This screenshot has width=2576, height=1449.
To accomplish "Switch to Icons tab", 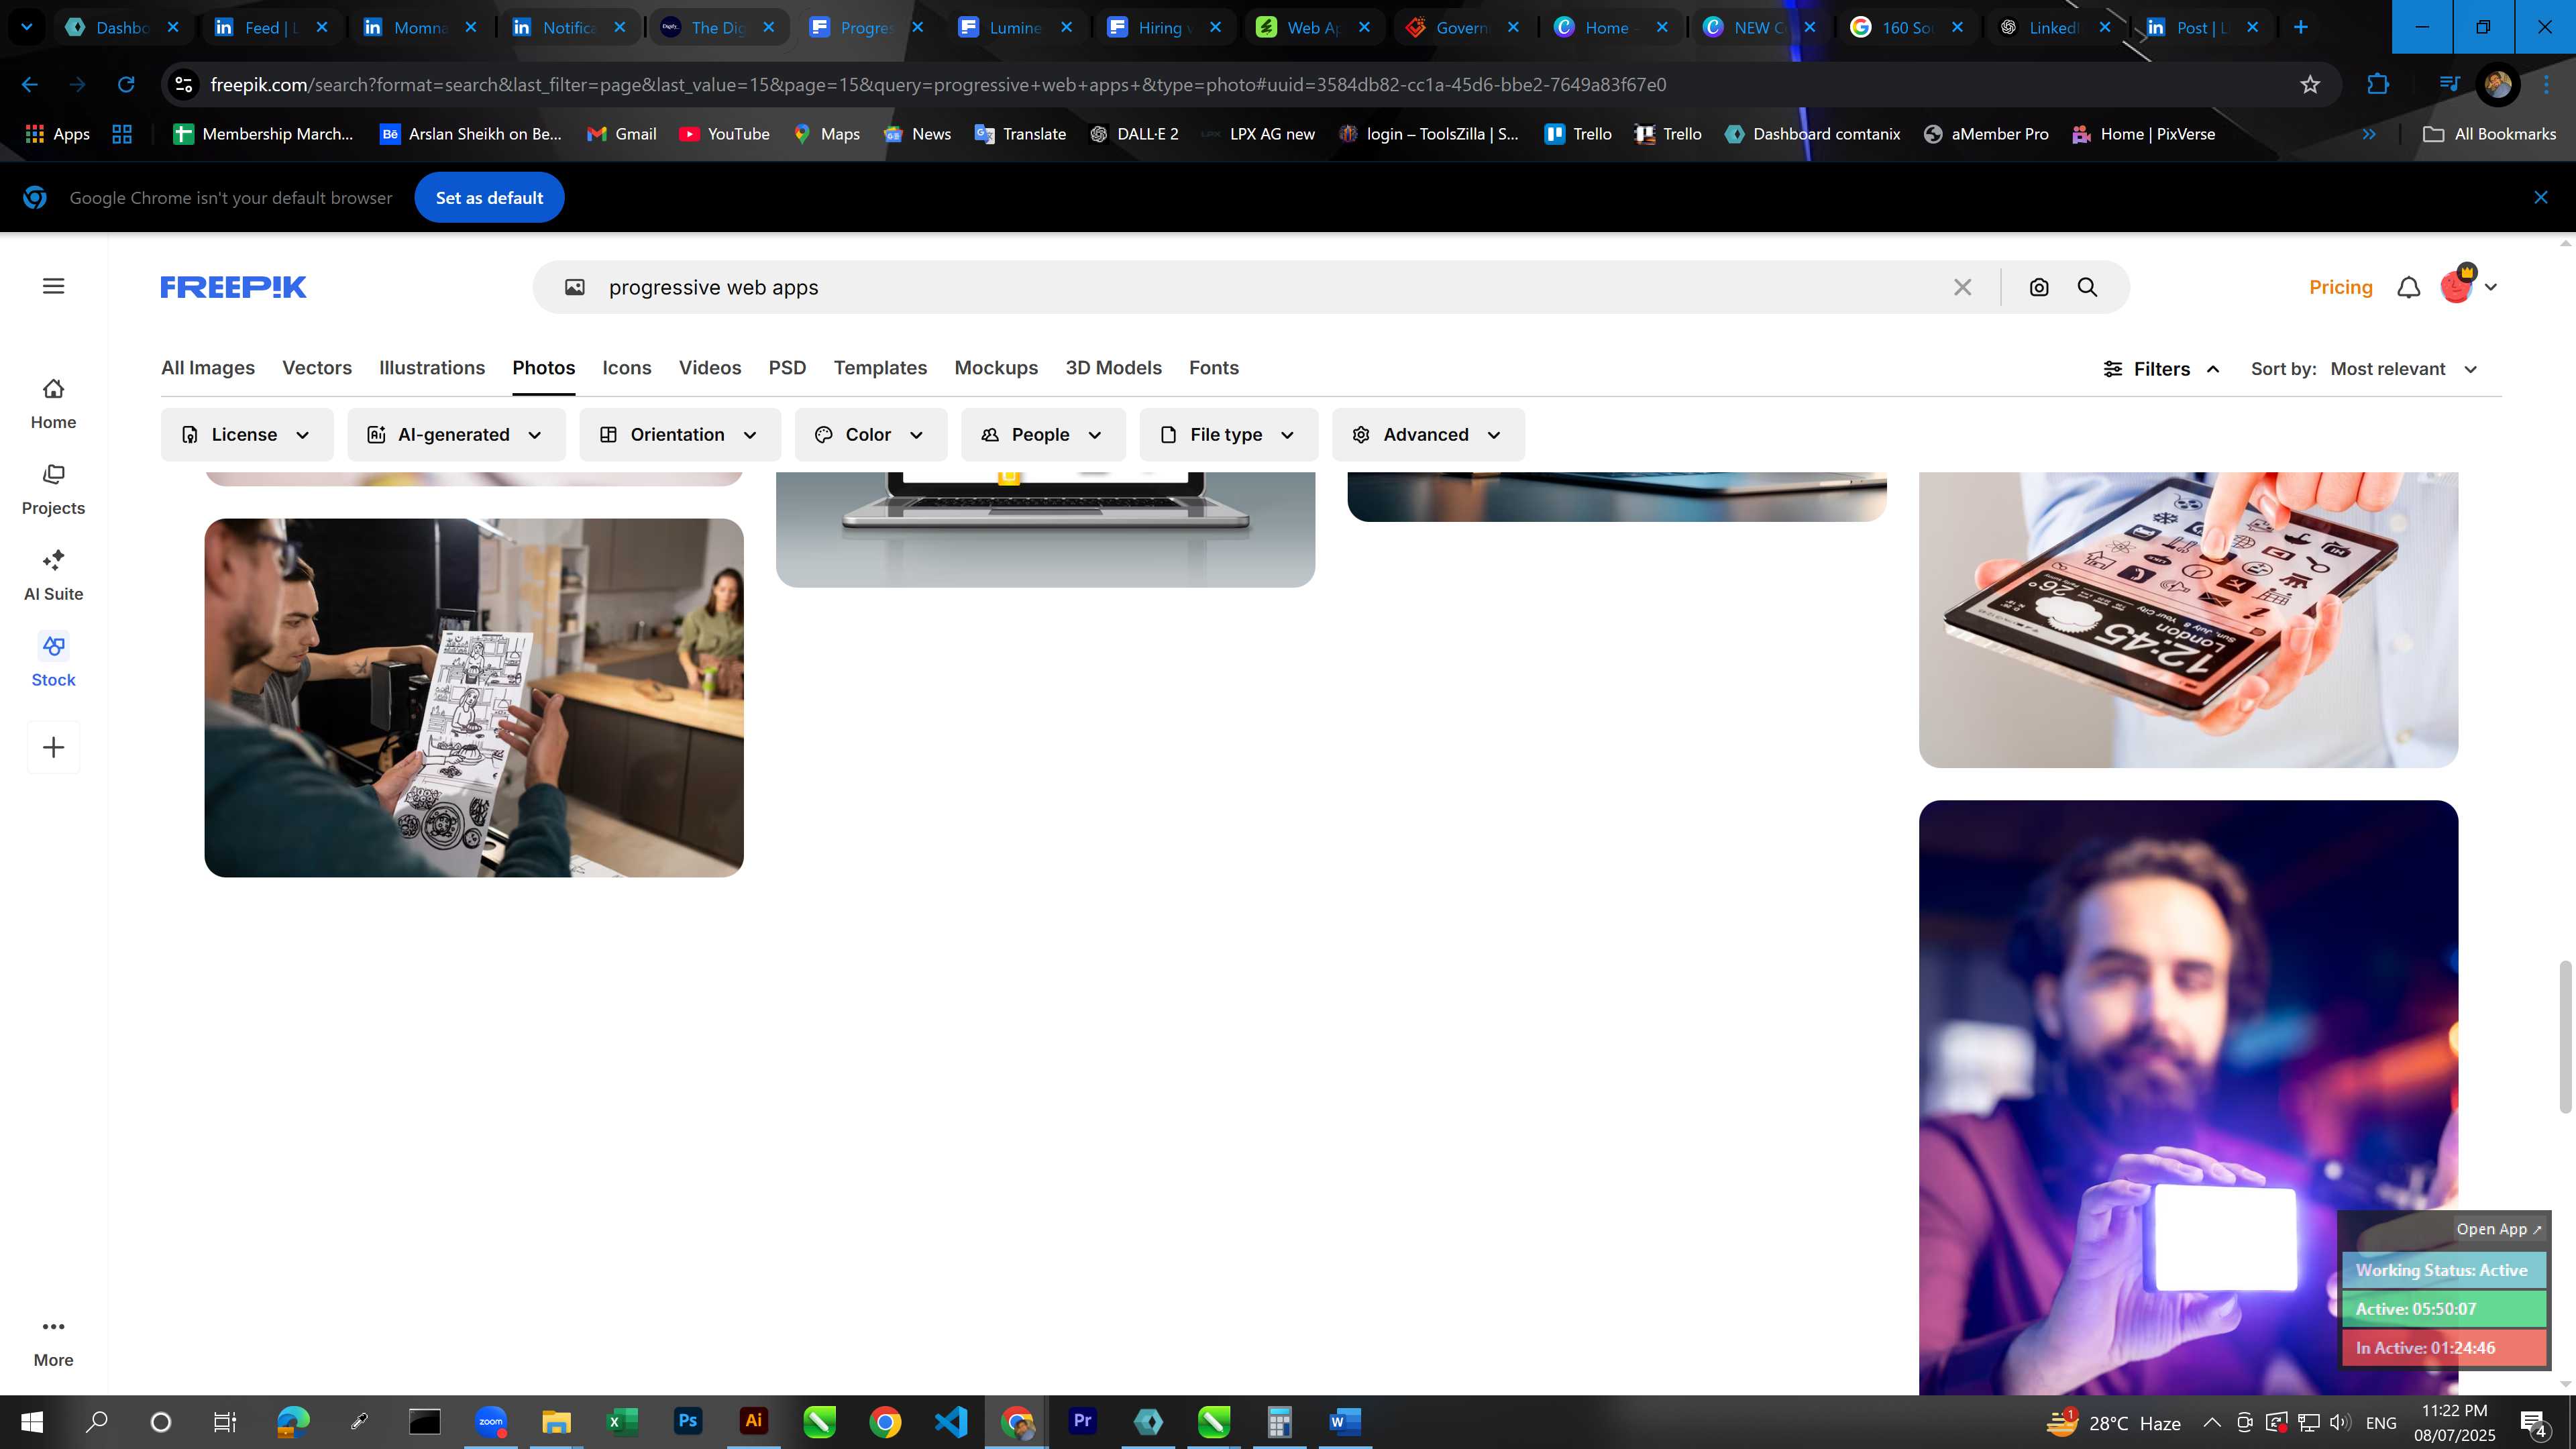I will [x=627, y=368].
